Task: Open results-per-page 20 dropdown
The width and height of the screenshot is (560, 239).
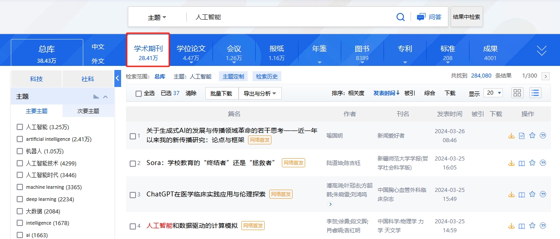Action: click(x=492, y=93)
